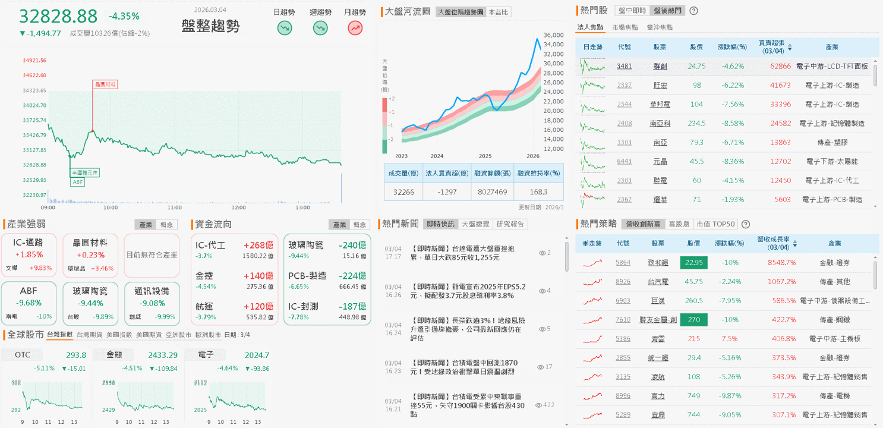Image resolution: width=883 pixels, height=428 pixels.
Task: Select 產業 in the 資金流向 panel
Action: [339, 225]
